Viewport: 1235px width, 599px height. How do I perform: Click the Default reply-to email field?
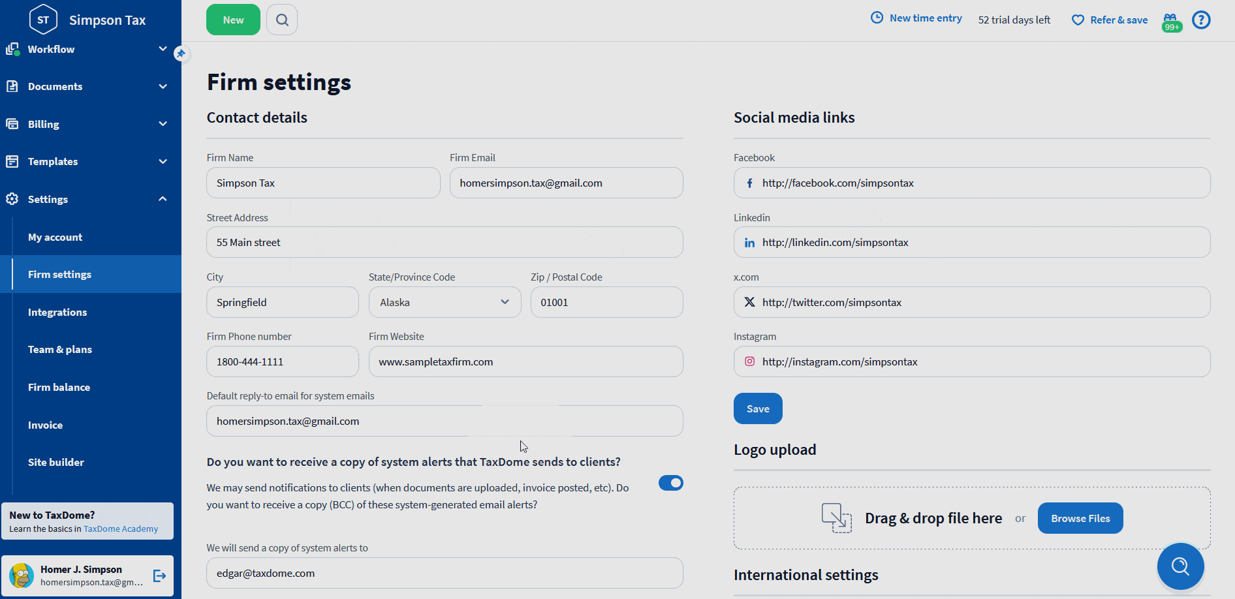click(445, 421)
